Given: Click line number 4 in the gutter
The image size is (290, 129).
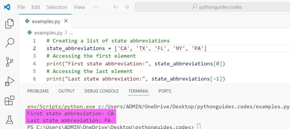Looking at the screenshot, I should (34, 64).
